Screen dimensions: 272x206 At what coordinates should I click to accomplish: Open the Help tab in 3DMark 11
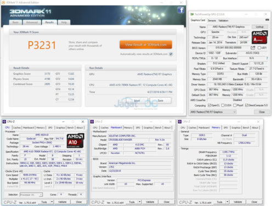coord(64,23)
